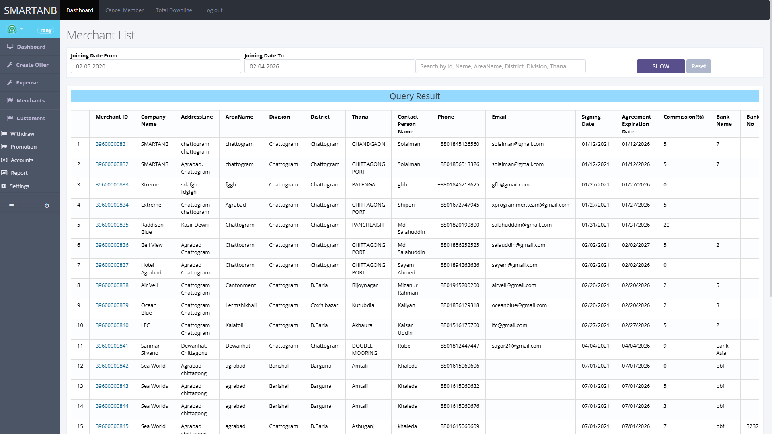Screen dimensions: 772x434
Task: Click the Reset button
Action: [x=698, y=66]
